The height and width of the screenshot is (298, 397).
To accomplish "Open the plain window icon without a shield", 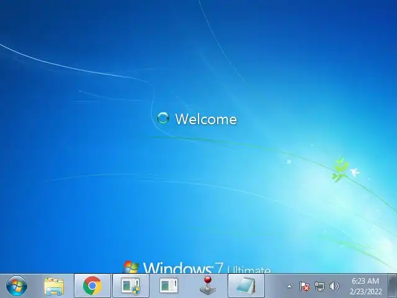I will [x=169, y=286].
